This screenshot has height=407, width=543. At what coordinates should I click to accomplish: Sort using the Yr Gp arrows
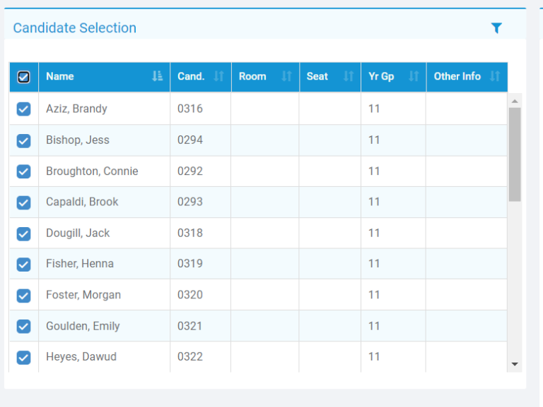414,76
